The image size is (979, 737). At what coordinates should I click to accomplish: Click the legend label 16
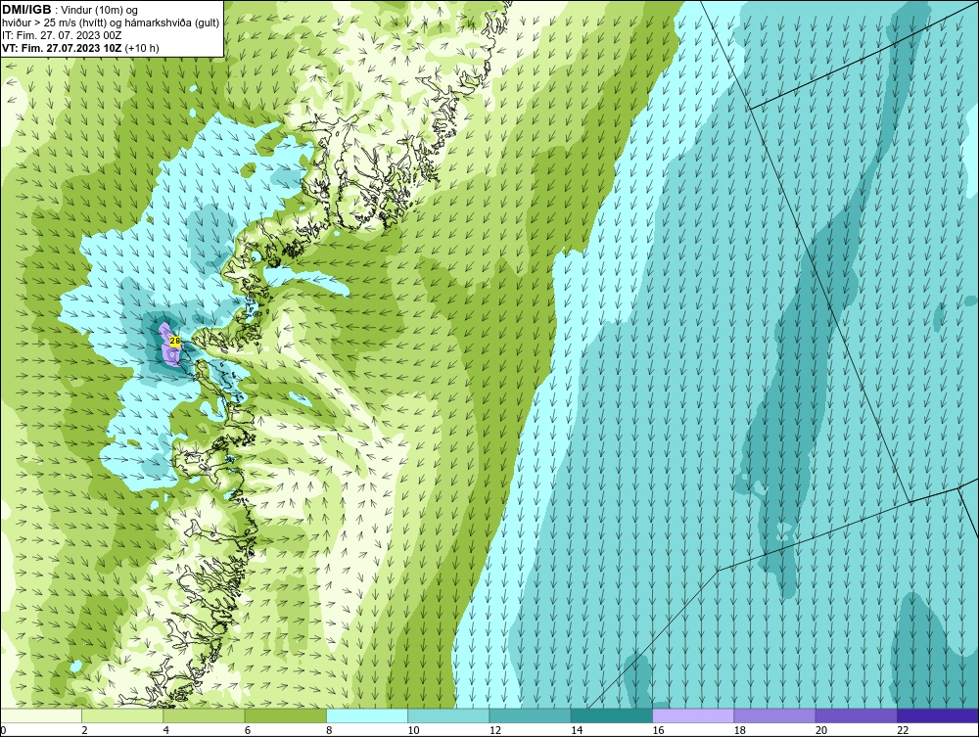click(x=658, y=730)
